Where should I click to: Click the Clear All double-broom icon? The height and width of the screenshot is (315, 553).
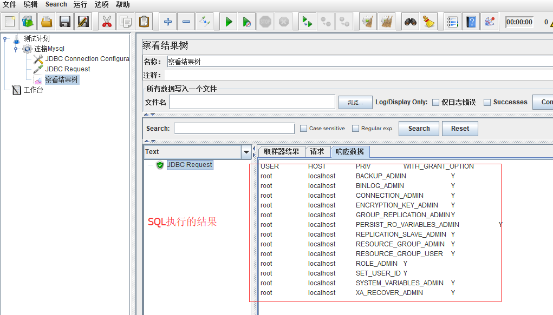(387, 22)
